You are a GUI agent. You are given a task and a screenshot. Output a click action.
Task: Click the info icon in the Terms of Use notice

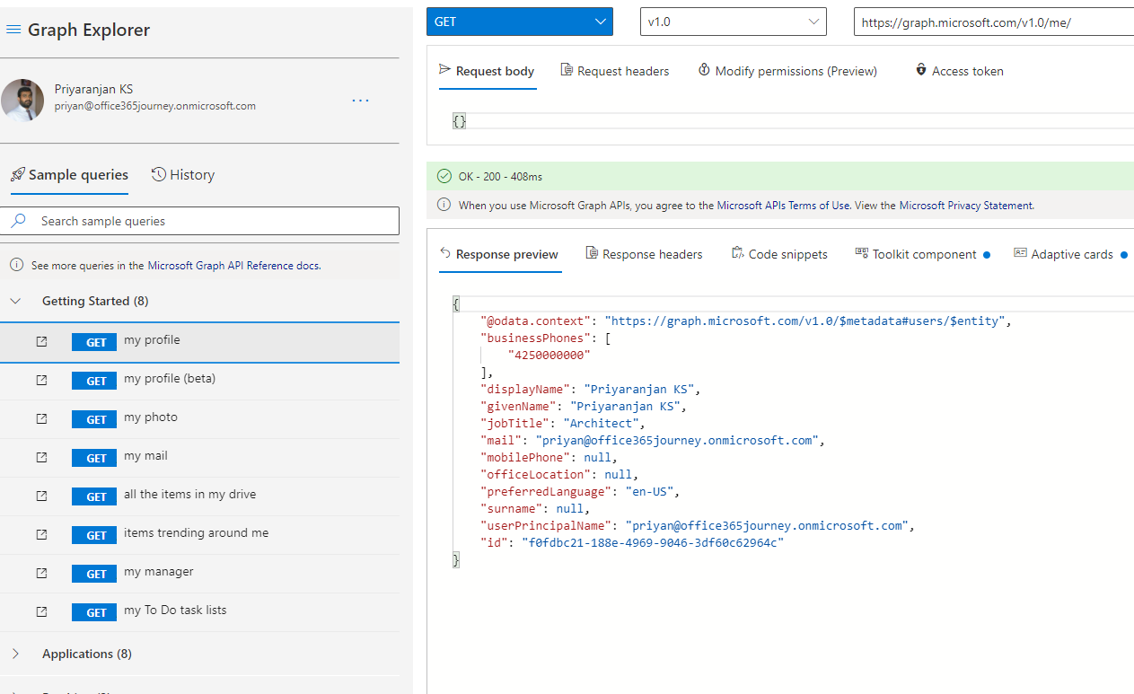(444, 205)
